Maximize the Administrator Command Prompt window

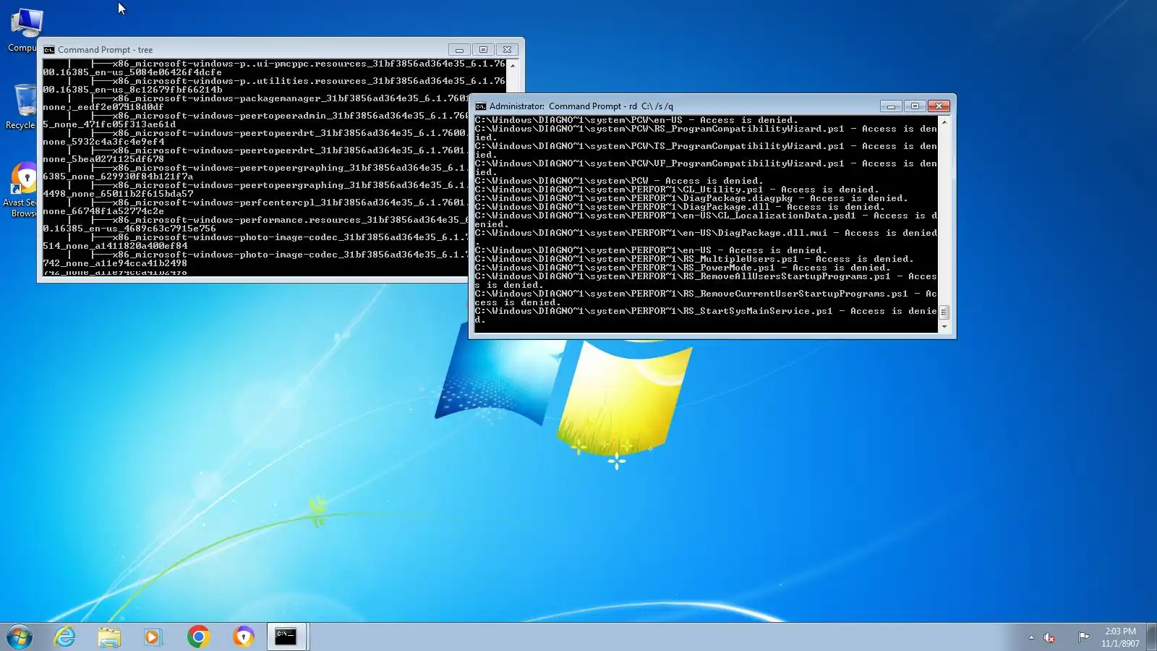click(x=915, y=106)
